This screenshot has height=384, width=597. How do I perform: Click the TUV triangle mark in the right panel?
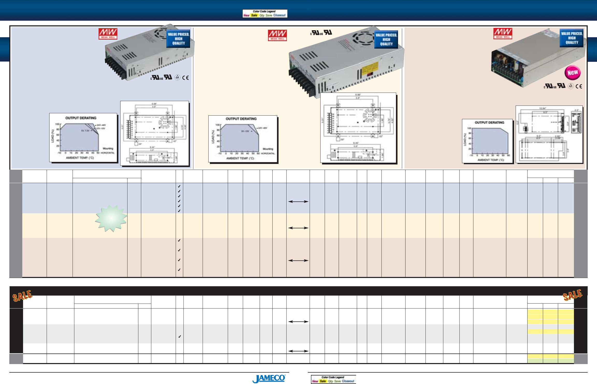coord(571,86)
